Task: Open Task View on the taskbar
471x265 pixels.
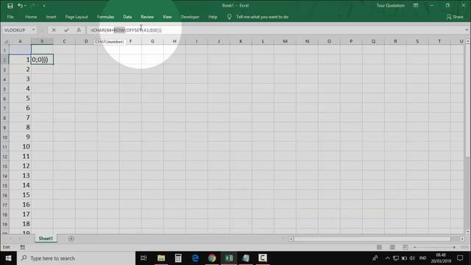Action: (144, 258)
